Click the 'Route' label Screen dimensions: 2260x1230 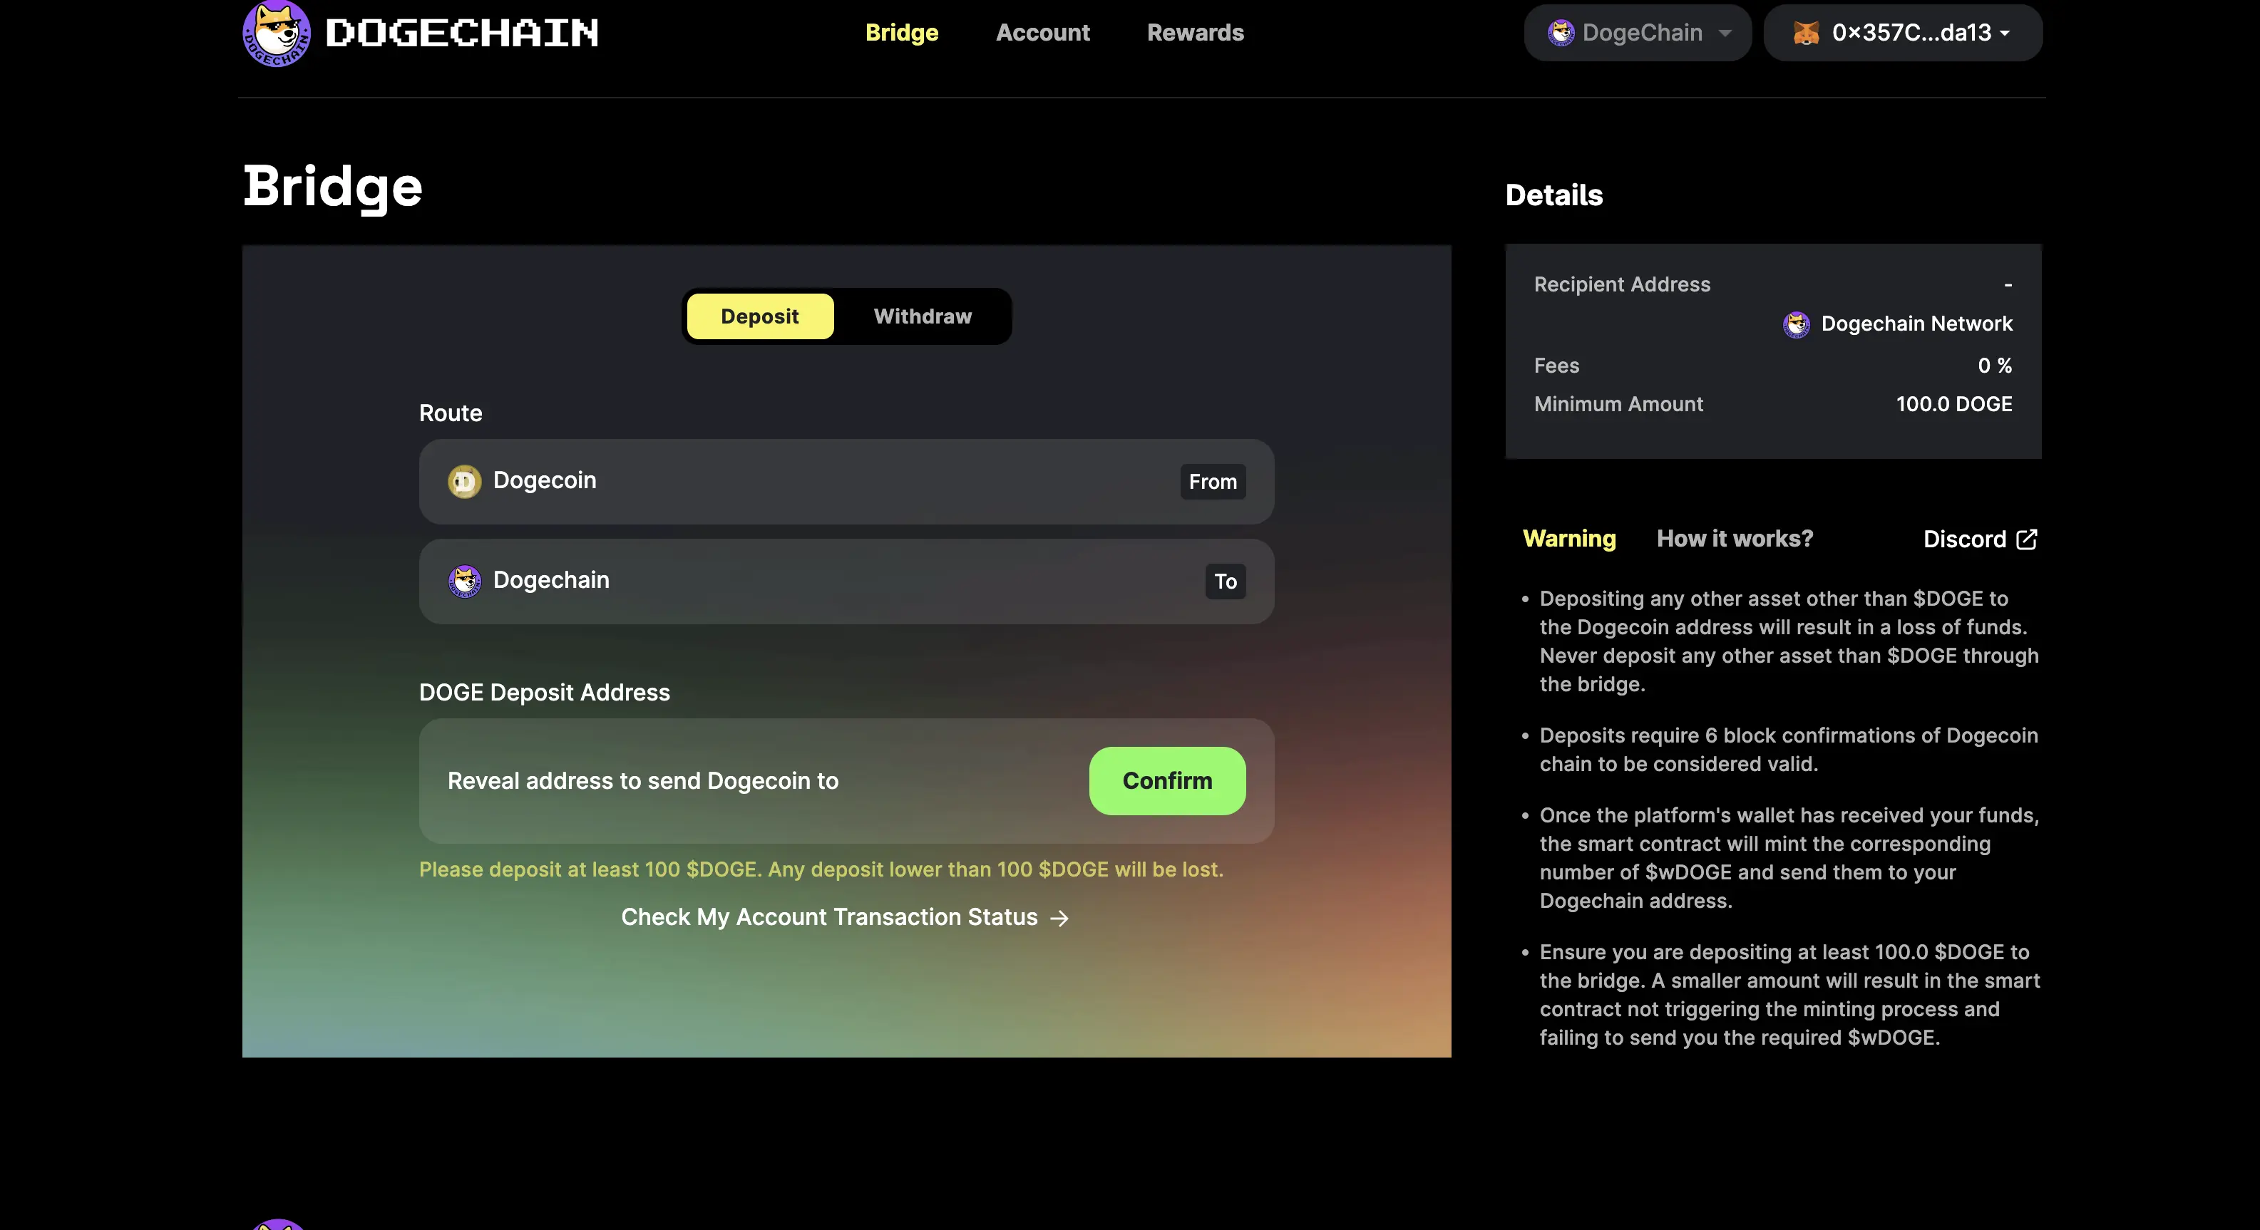click(x=450, y=413)
